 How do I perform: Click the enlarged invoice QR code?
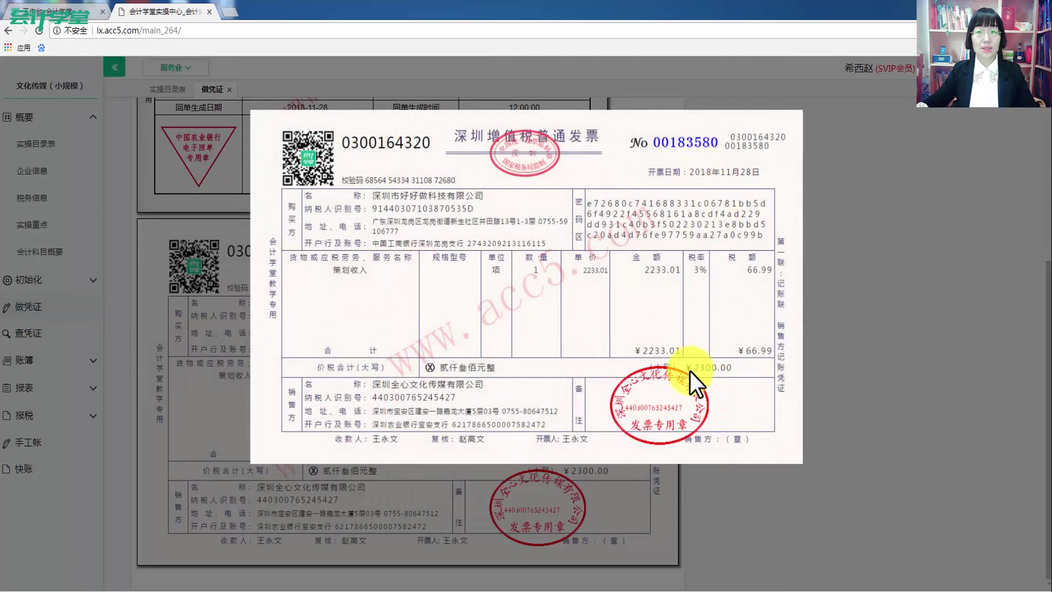(x=308, y=158)
